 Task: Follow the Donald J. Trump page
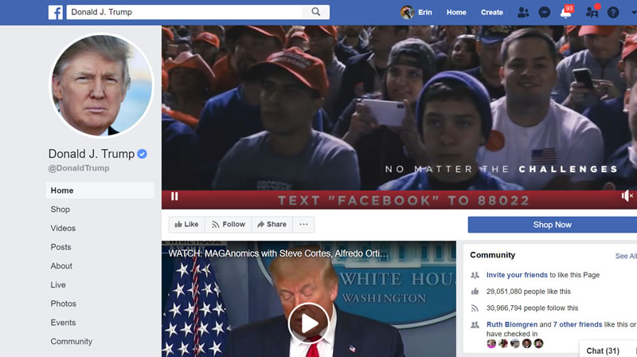click(x=229, y=224)
